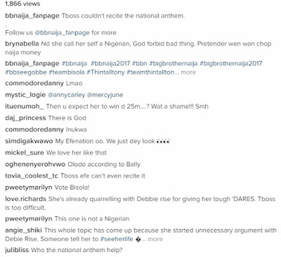Open julibliss profile
The height and width of the screenshot is (257, 281).
pyautogui.click(x=17, y=250)
